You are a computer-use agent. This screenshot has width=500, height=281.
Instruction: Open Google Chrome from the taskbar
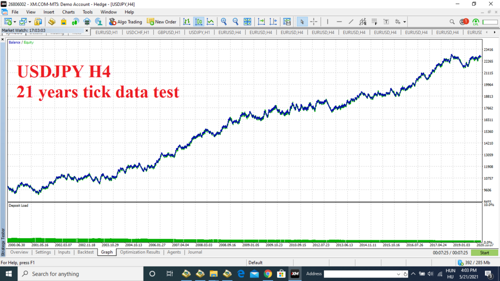pyautogui.click(x=268, y=274)
